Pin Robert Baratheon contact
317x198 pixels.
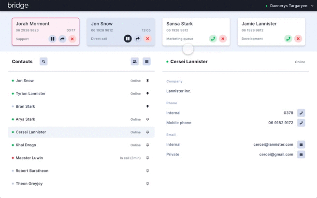tap(147, 171)
